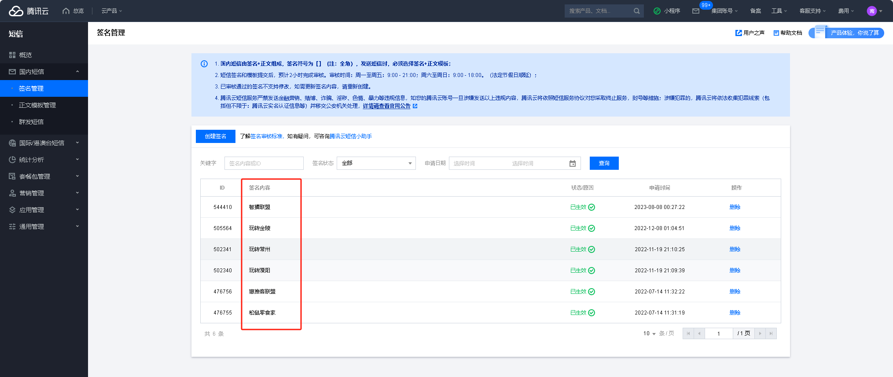Click ID 502341 cell
The height and width of the screenshot is (377, 893).
point(223,249)
